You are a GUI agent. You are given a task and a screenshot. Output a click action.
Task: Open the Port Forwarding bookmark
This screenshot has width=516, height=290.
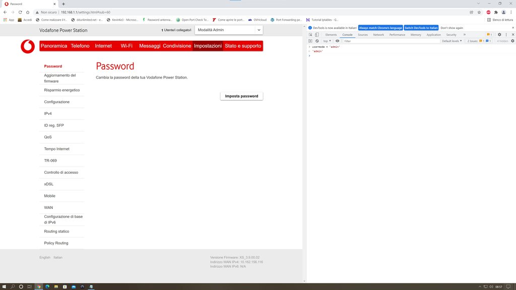pyautogui.click(x=286, y=20)
